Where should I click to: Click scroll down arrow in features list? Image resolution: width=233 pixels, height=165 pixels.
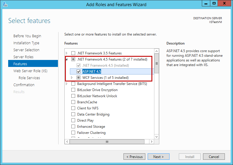(x=157, y=136)
